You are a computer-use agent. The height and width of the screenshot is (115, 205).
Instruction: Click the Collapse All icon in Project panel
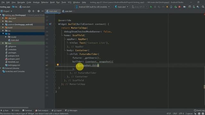point(33,11)
